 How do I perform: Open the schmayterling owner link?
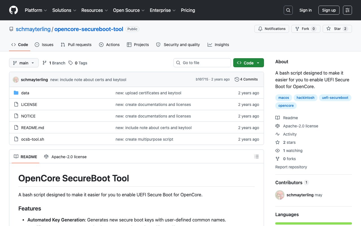[x=33, y=29]
